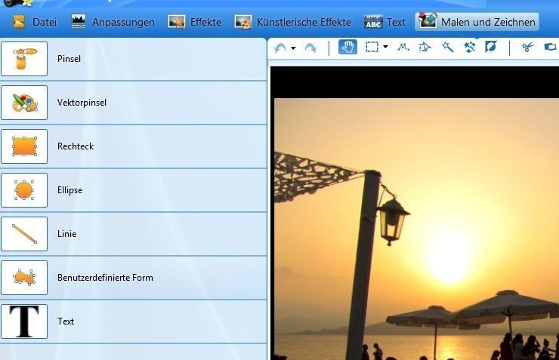Add text with the Text tool
The height and width of the screenshot is (360, 559).
[24, 322]
